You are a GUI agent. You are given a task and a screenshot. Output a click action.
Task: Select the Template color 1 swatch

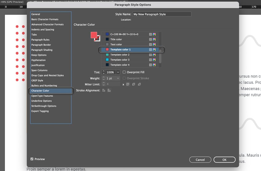coord(130,50)
